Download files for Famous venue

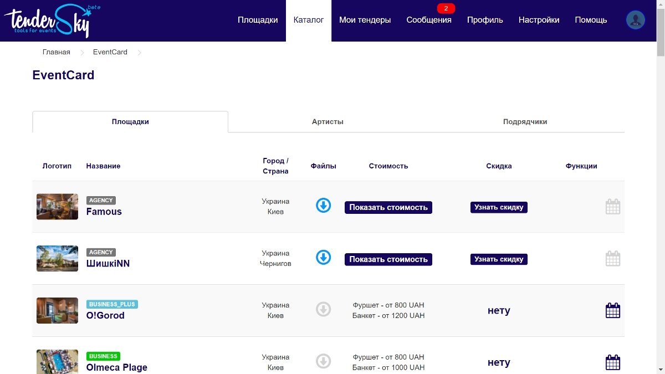point(324,206)
